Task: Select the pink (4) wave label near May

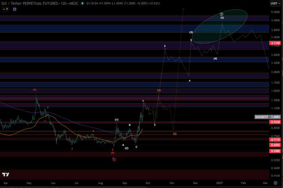Action: (35, 90)
